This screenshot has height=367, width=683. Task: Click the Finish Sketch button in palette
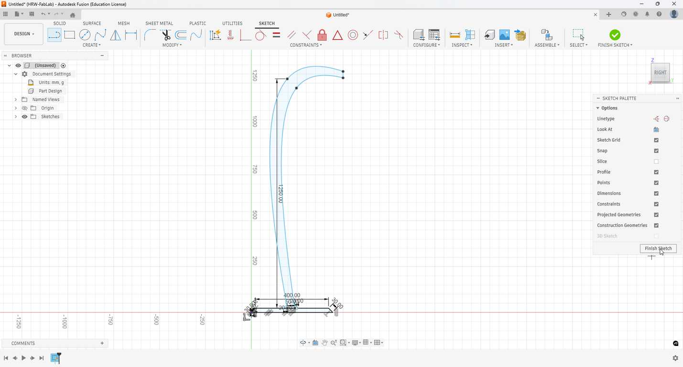point(658,248)
